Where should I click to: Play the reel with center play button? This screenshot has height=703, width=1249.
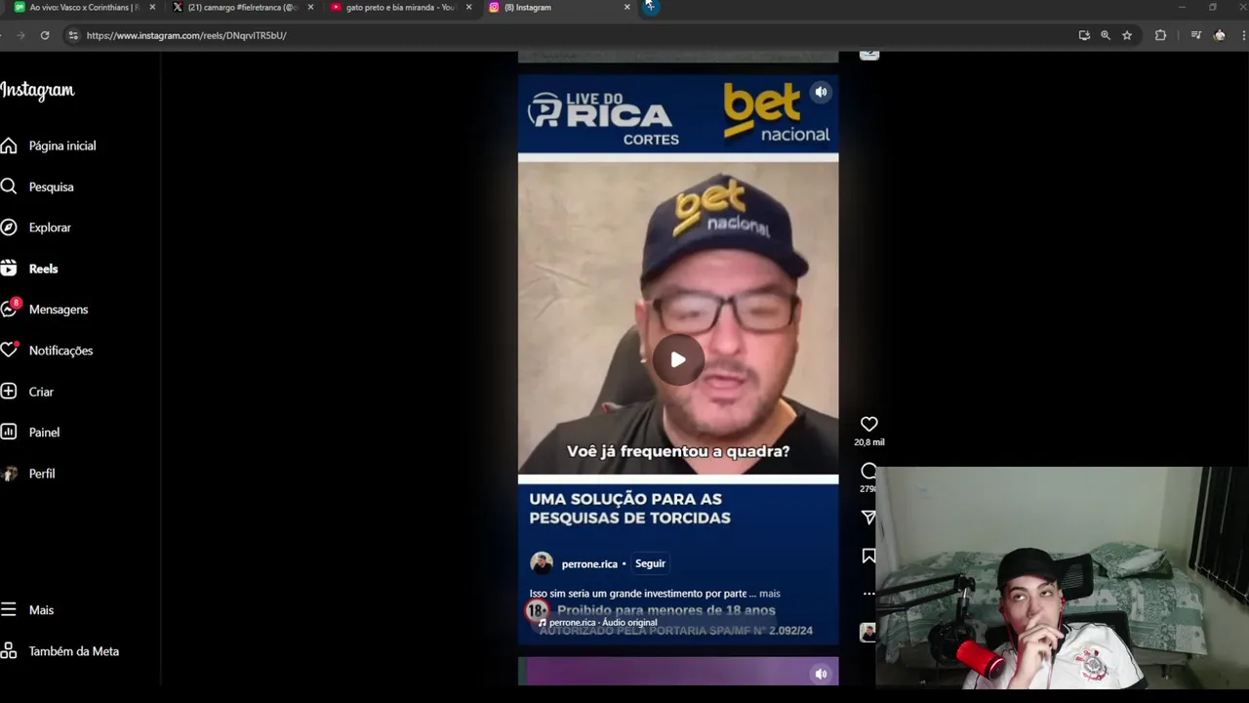(678, 359)
